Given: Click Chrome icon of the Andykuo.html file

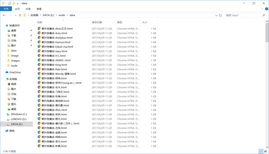Looking at the screenshot, I should point(39,38).
